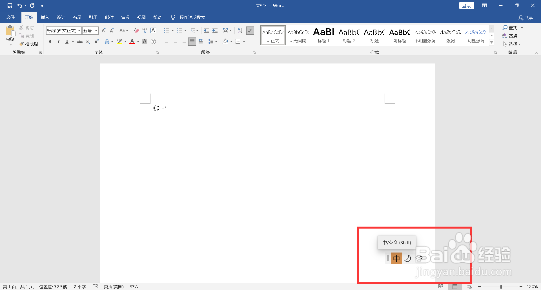Open IME settings gear icon
Image resolution: width=541 pixels, height=290 pixels.
pyautogui.click(x=419, y=258)
